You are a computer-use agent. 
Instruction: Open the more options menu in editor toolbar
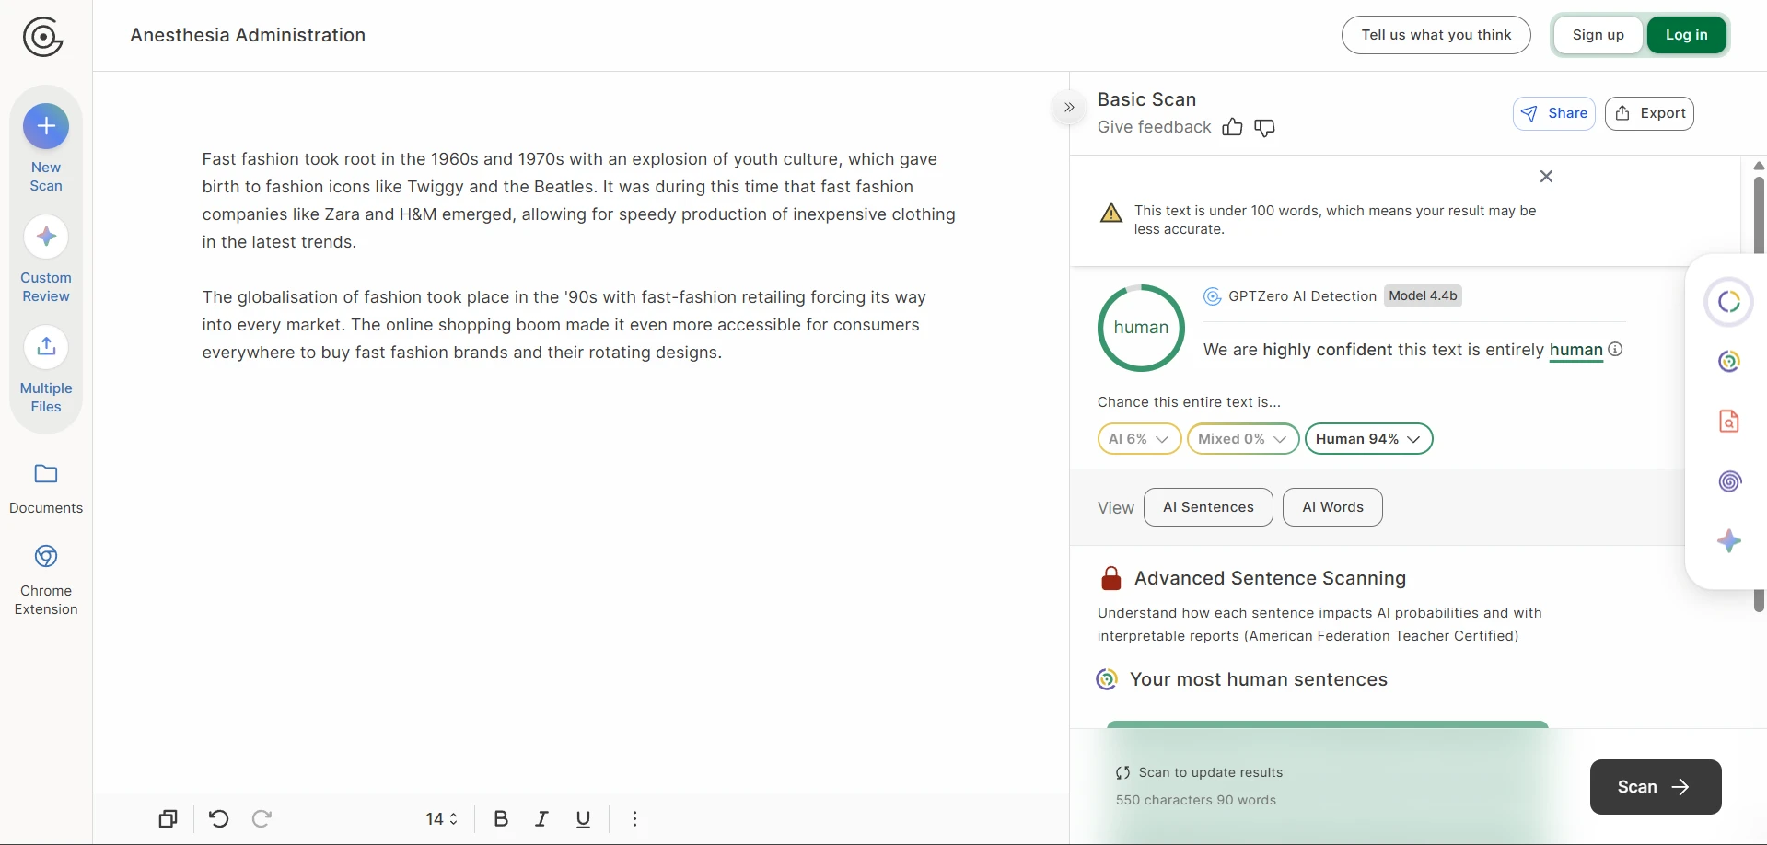pos(634,818)
